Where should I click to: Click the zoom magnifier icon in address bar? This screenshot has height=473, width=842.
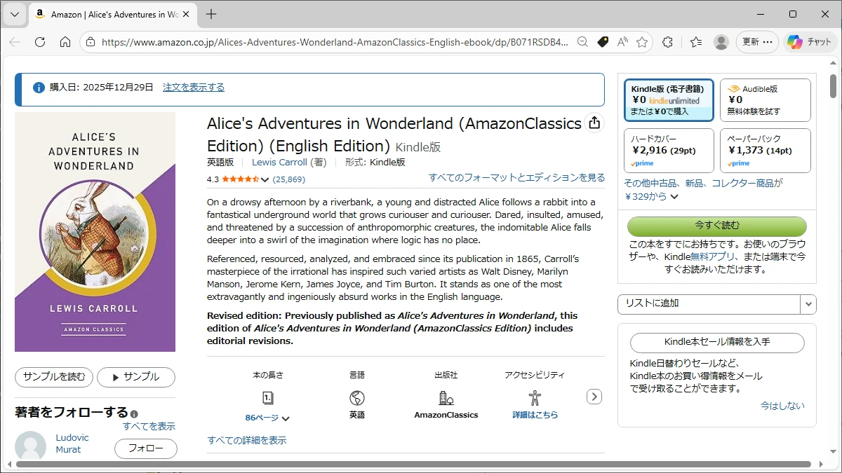tap(582, 42)
